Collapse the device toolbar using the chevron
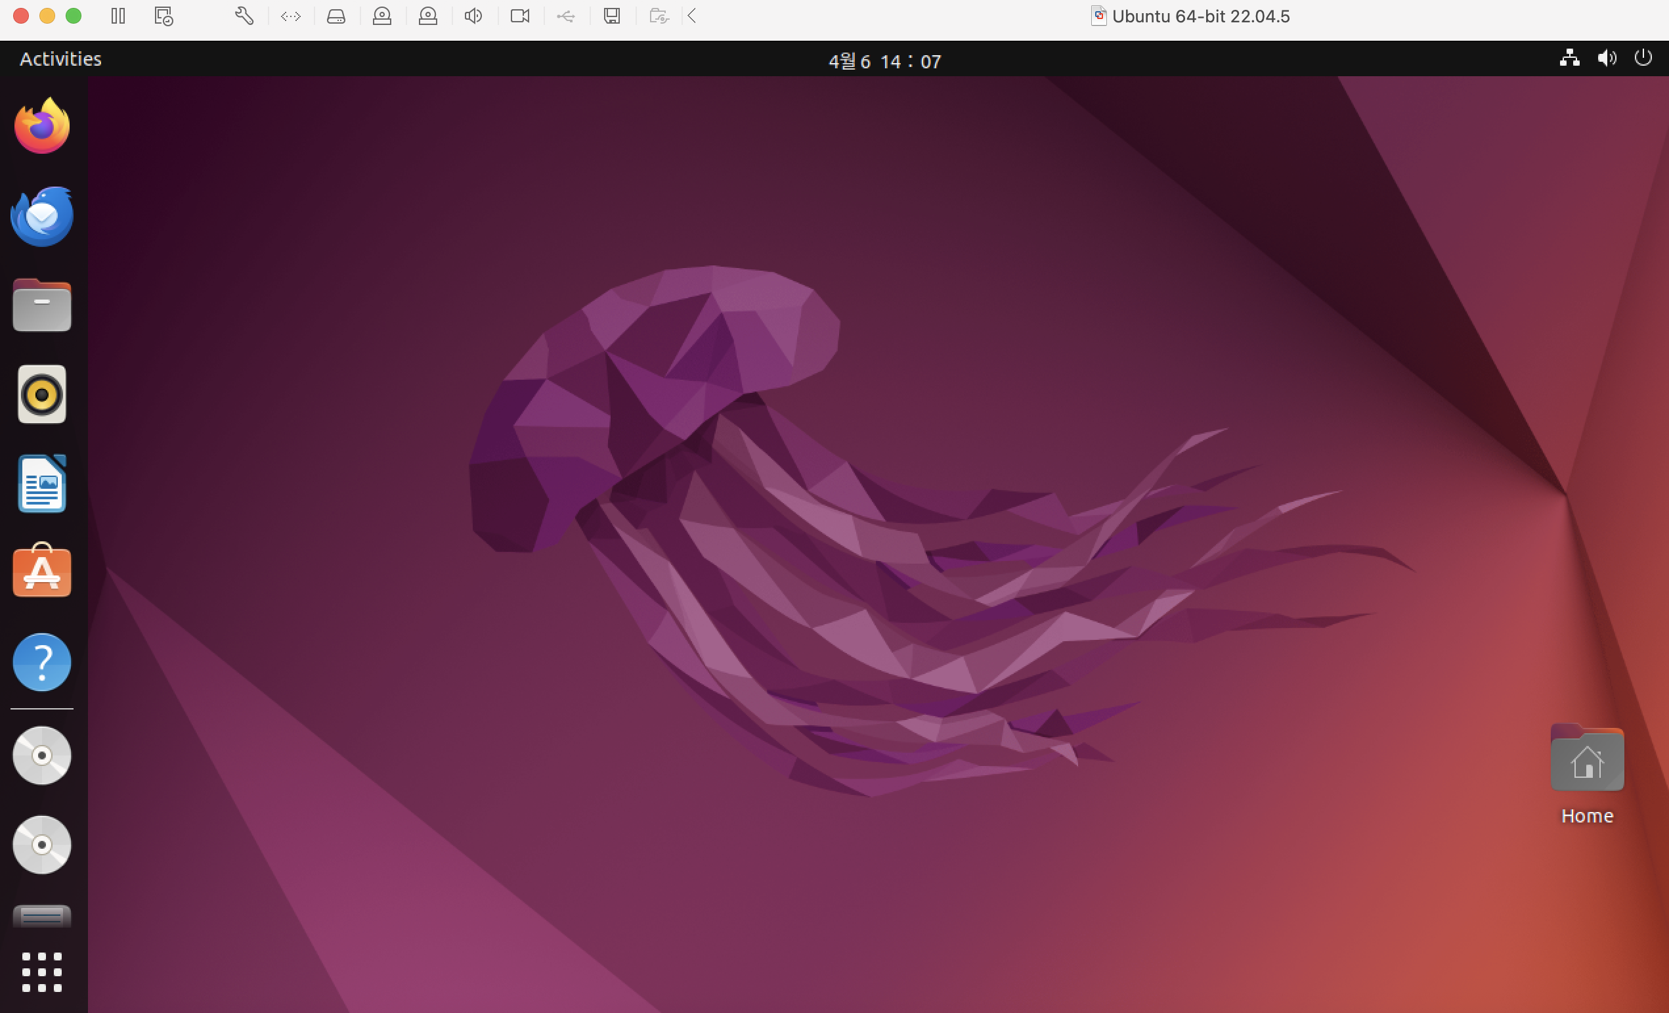This screenshot has width=1669, height=1013. click(x=691, y=16)
